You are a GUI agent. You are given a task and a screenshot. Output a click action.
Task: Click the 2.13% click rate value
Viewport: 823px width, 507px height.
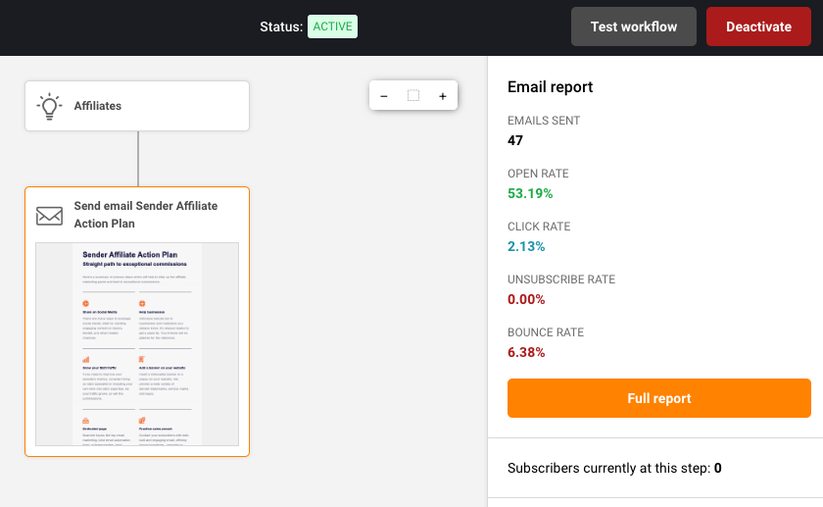[526, 246]
